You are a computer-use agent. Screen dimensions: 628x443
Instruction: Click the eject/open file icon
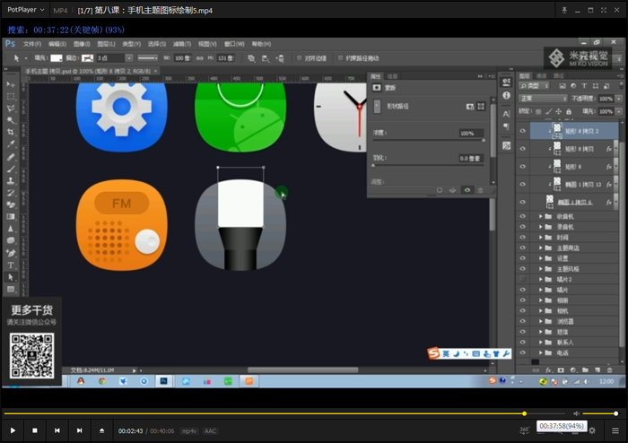coord(101,430)
